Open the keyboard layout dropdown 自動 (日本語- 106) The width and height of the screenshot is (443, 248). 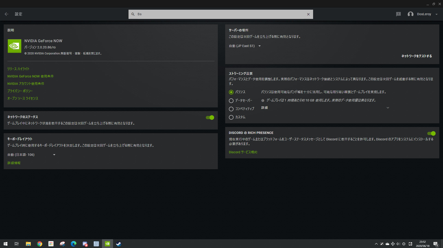(x=31, y=155)
